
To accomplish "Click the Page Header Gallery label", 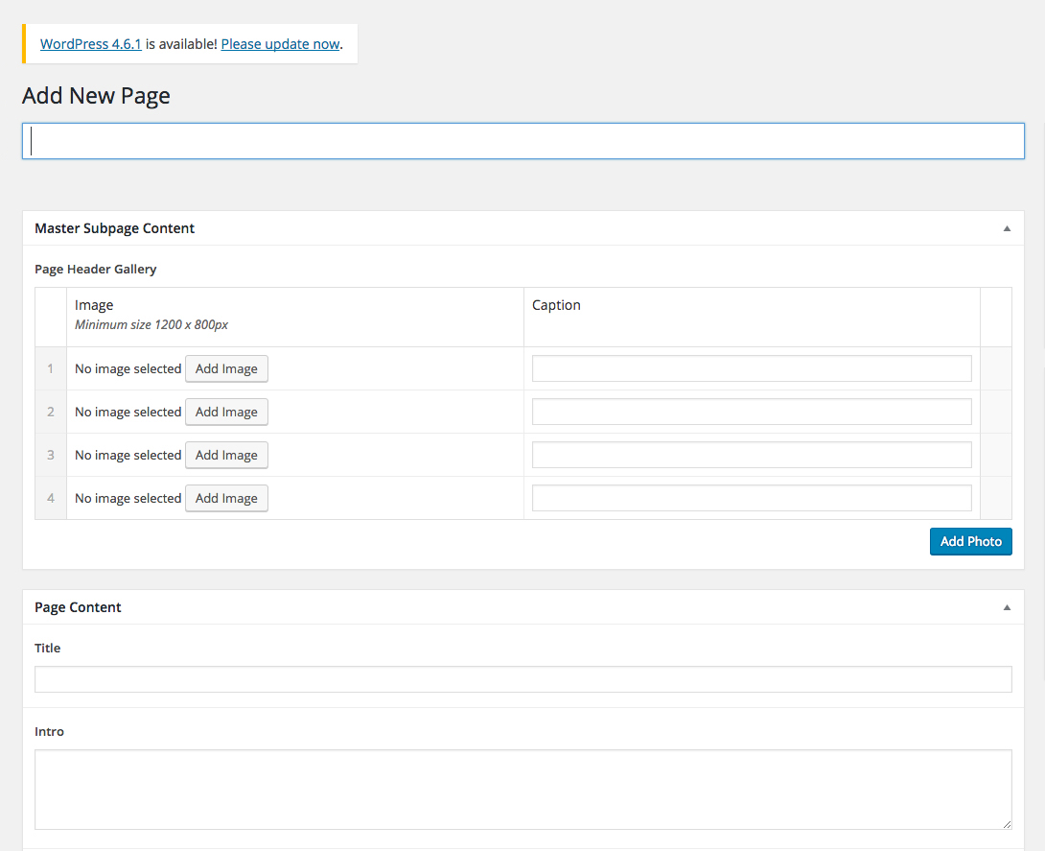I will tap(95, 270).
